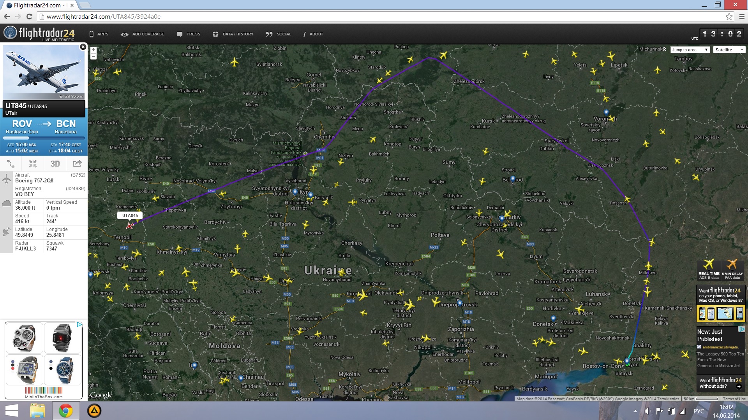Viewport: 748px width, 420px height.
Task: Zoom out the map with minus button
Action: pos(93,57)
